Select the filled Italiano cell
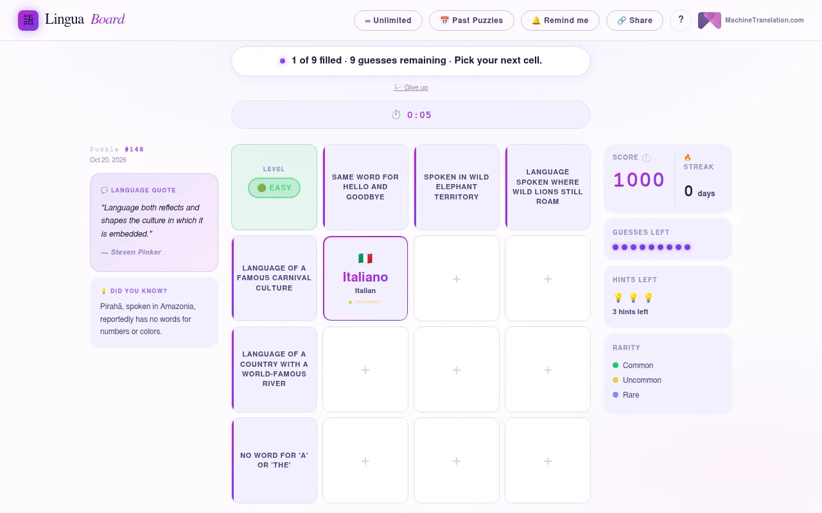The image size is (822, 513). 365,278
